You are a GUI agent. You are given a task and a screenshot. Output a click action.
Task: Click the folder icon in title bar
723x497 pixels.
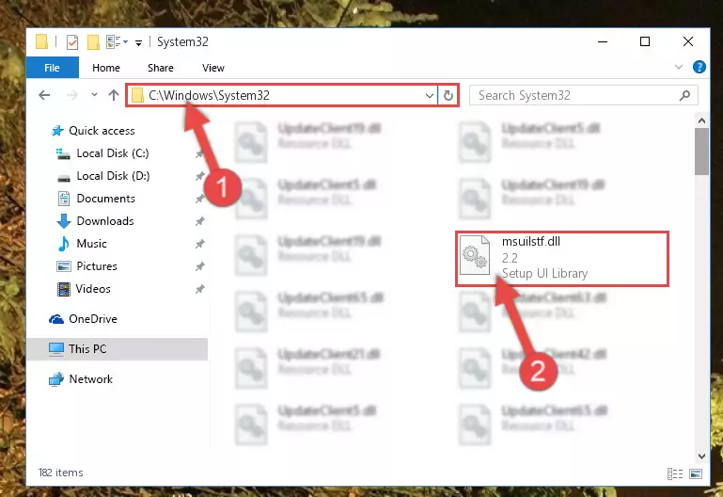coord(41,41)
